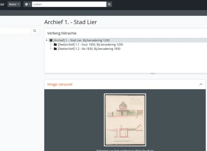Screen dimensions: 207x151
Task: Click the hierarchy panel resize handle
Action: coord(152,74)
